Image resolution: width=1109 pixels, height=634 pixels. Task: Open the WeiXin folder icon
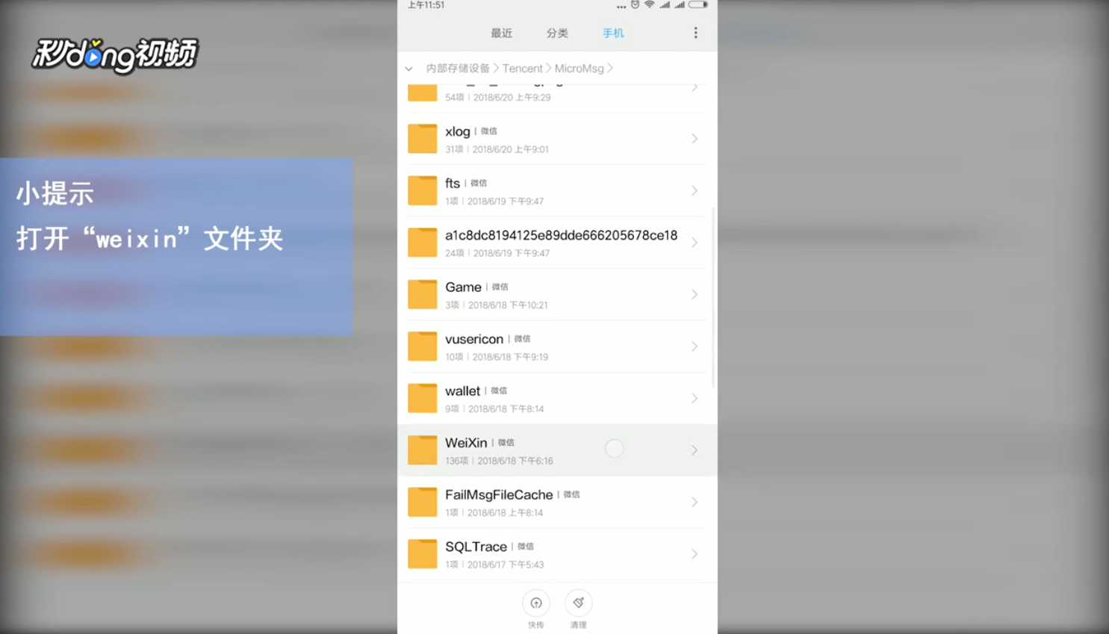422,450
